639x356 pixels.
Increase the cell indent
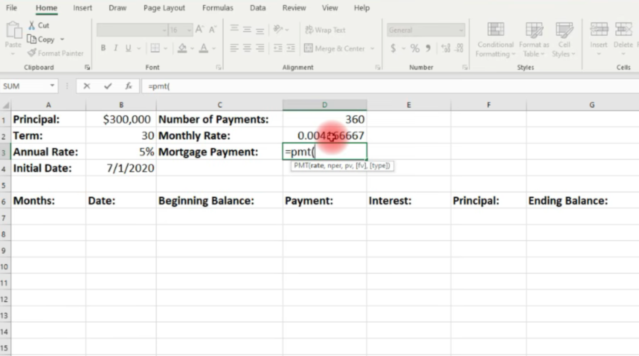pos(291,48)
